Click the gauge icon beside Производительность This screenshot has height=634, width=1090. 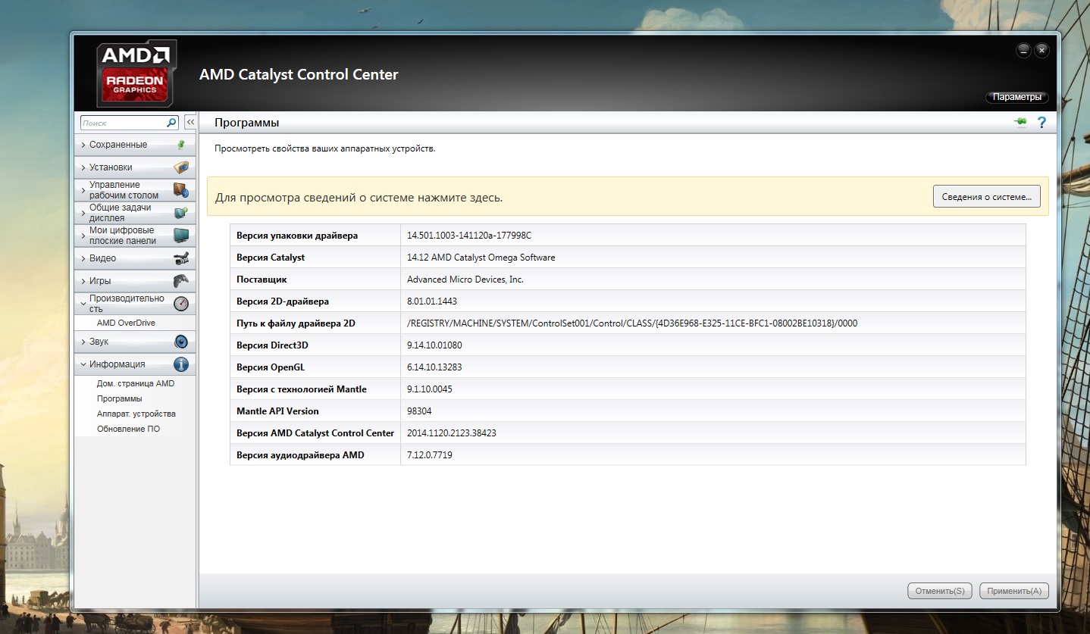click(180, 304)
